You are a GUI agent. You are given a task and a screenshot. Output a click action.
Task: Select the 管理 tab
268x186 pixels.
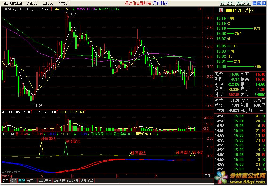pyautogui.click(x=21, y=181)
